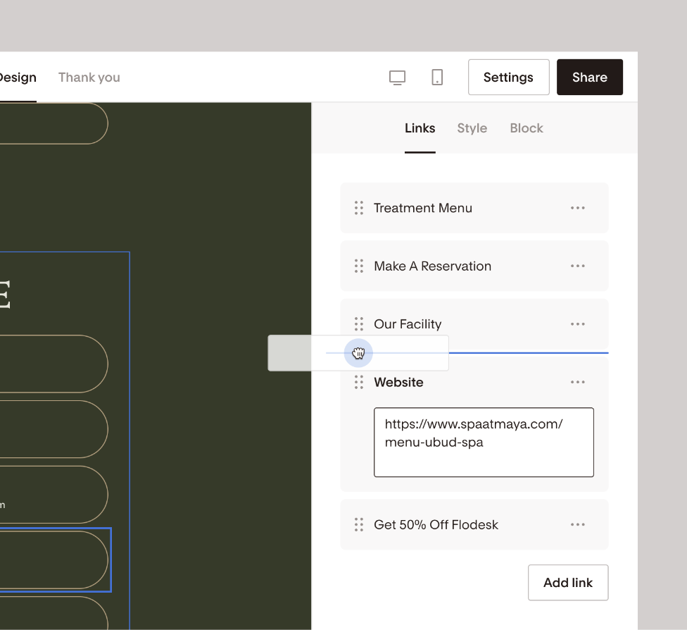Screen dimensions: 687x630
Task: Grab drag handle of Treatment Menu
Action: click(x=359, y=208)
